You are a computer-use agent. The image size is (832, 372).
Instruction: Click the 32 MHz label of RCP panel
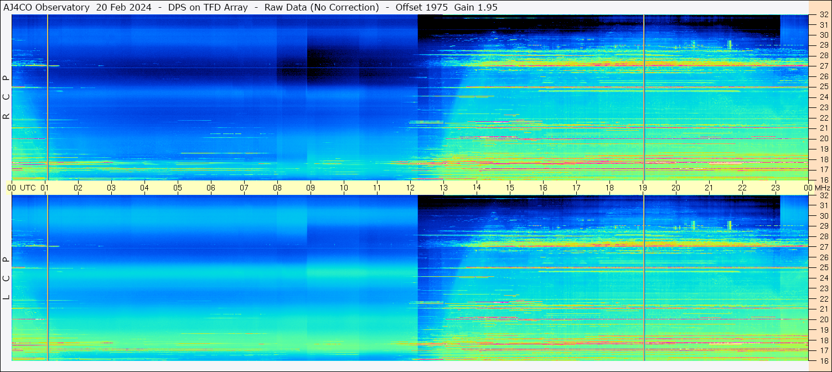[x=824, y=15]
